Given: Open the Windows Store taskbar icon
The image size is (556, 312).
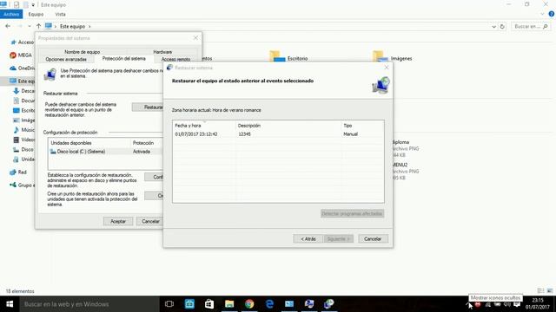Looking at the screenshot, I should [x=209, y=304].
